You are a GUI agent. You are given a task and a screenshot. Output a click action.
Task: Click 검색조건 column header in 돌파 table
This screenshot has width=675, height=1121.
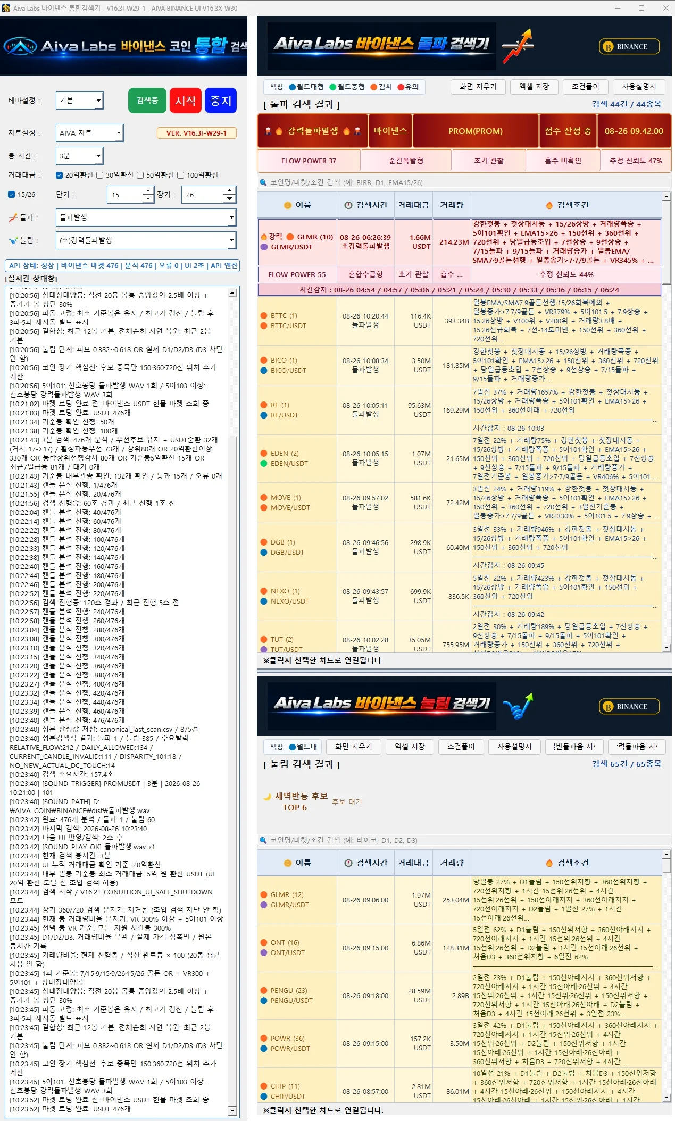[566, 205]
